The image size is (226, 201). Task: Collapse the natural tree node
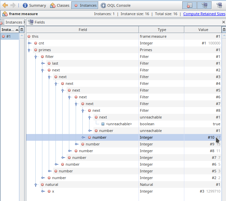pos(36,185)
